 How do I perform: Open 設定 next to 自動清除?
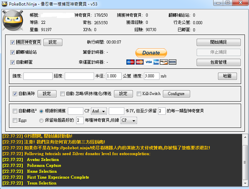pos(47,94)
